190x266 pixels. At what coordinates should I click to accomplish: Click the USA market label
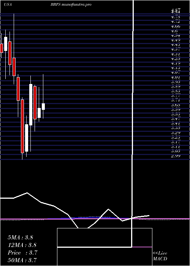(8, 5)
